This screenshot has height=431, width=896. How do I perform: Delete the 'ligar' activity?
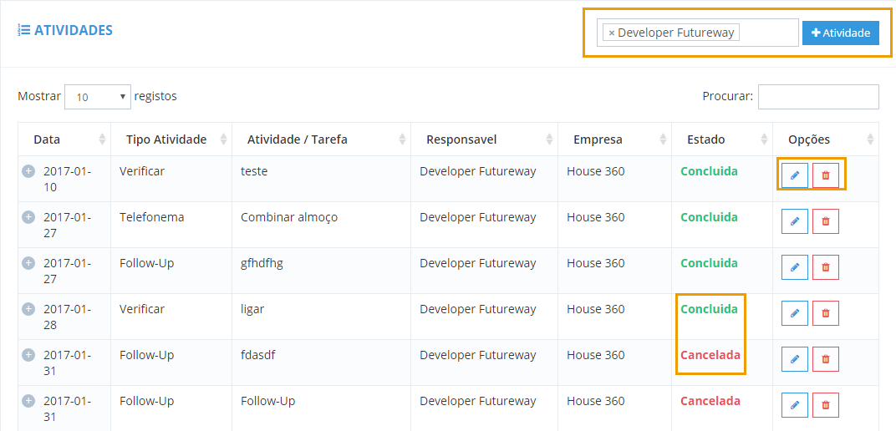click(x=825, y=313)
